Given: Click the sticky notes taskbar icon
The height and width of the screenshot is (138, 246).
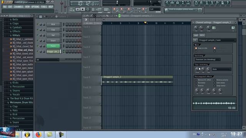Looking at the screenshot, I should pos(50,135).
